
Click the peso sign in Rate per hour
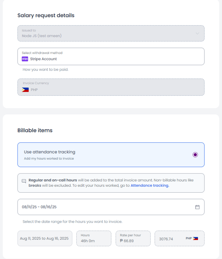pyautogui.click(x=121, y=241)
